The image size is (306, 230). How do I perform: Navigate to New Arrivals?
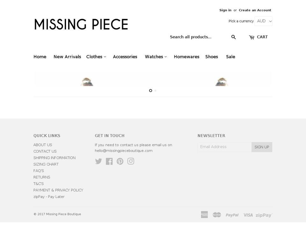(x=67, y=57)
